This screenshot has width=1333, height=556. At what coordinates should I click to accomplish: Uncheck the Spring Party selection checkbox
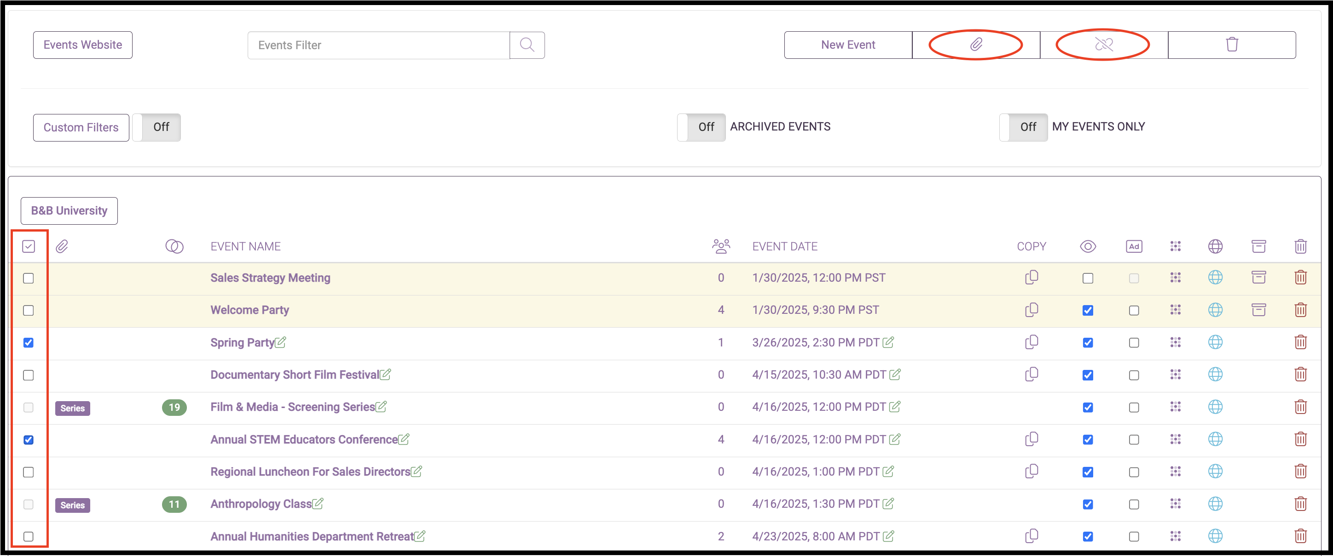(x=29, y=343)
